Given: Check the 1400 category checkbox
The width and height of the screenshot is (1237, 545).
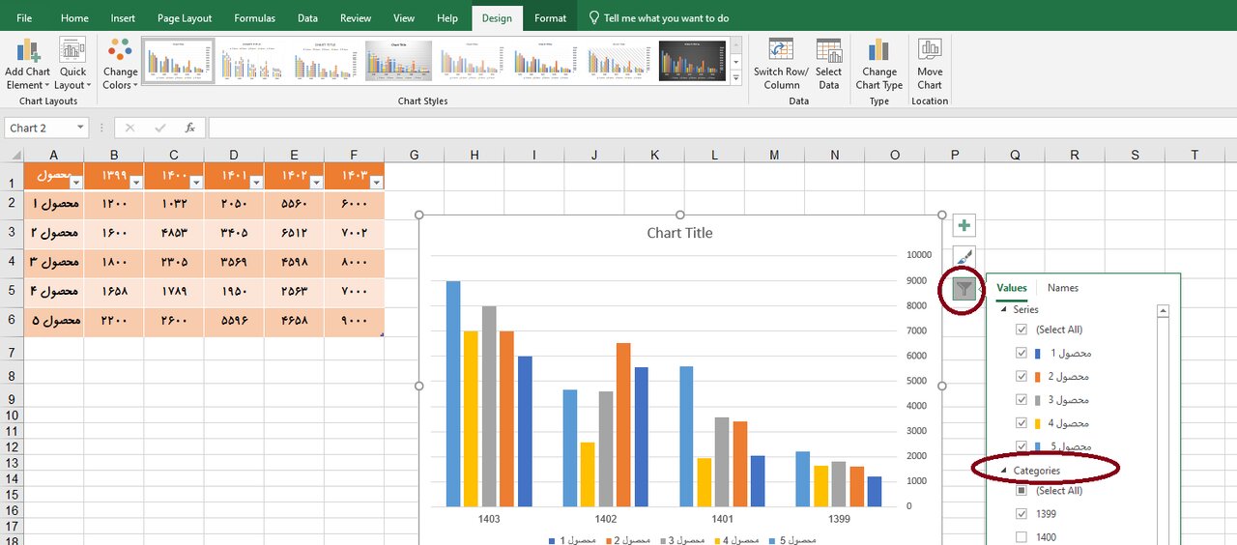Looking at the screenshot, I should (1021, 537).
